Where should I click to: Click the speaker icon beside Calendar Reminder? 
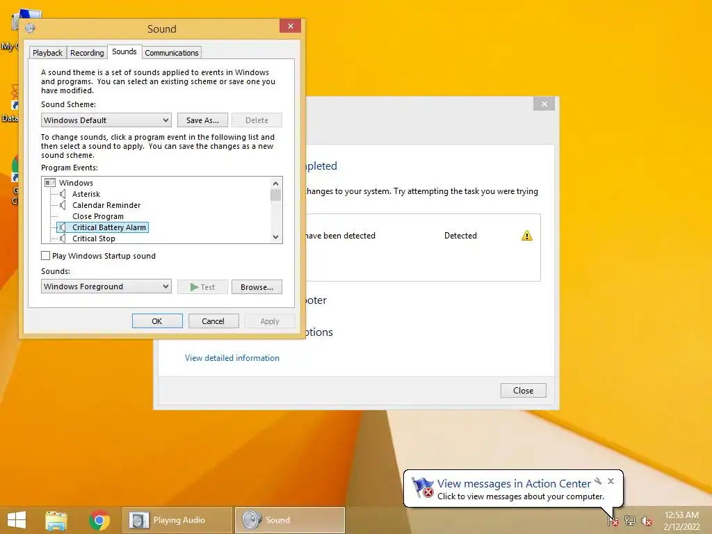[x=63, y=205]
